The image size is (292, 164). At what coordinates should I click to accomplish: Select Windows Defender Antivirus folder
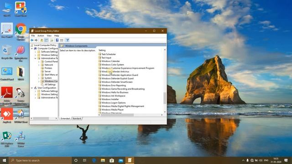click(x=115, y=72)
